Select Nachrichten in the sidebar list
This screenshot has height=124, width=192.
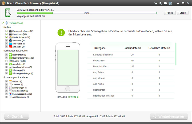coord(17,55)
